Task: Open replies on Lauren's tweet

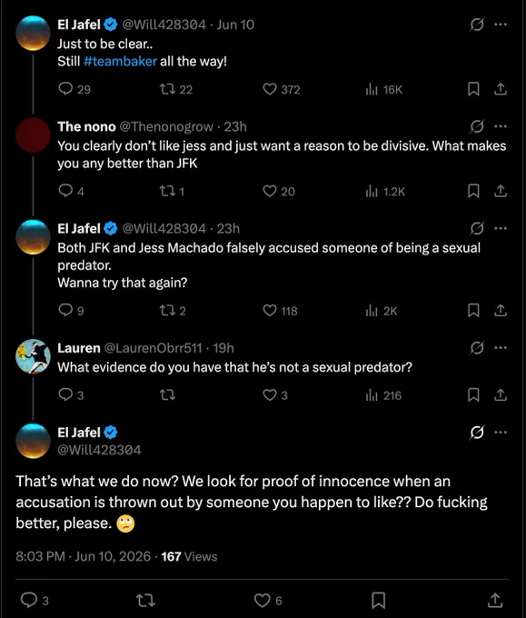Action: (71, 395)
